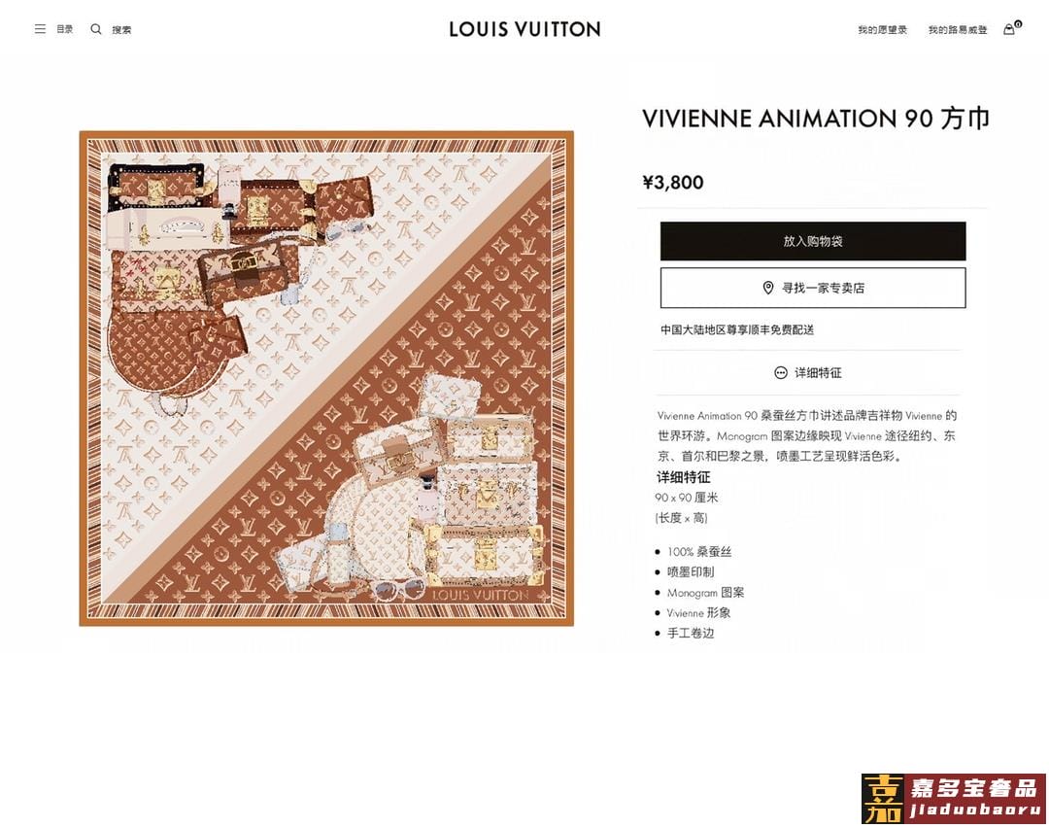Click the ellipsis circle icon
This screenshot has width=1049, height=828.
click(781, 373)
